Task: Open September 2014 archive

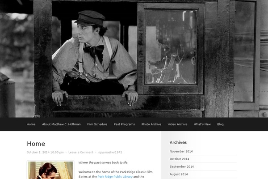Action: (x=182, y=166)
